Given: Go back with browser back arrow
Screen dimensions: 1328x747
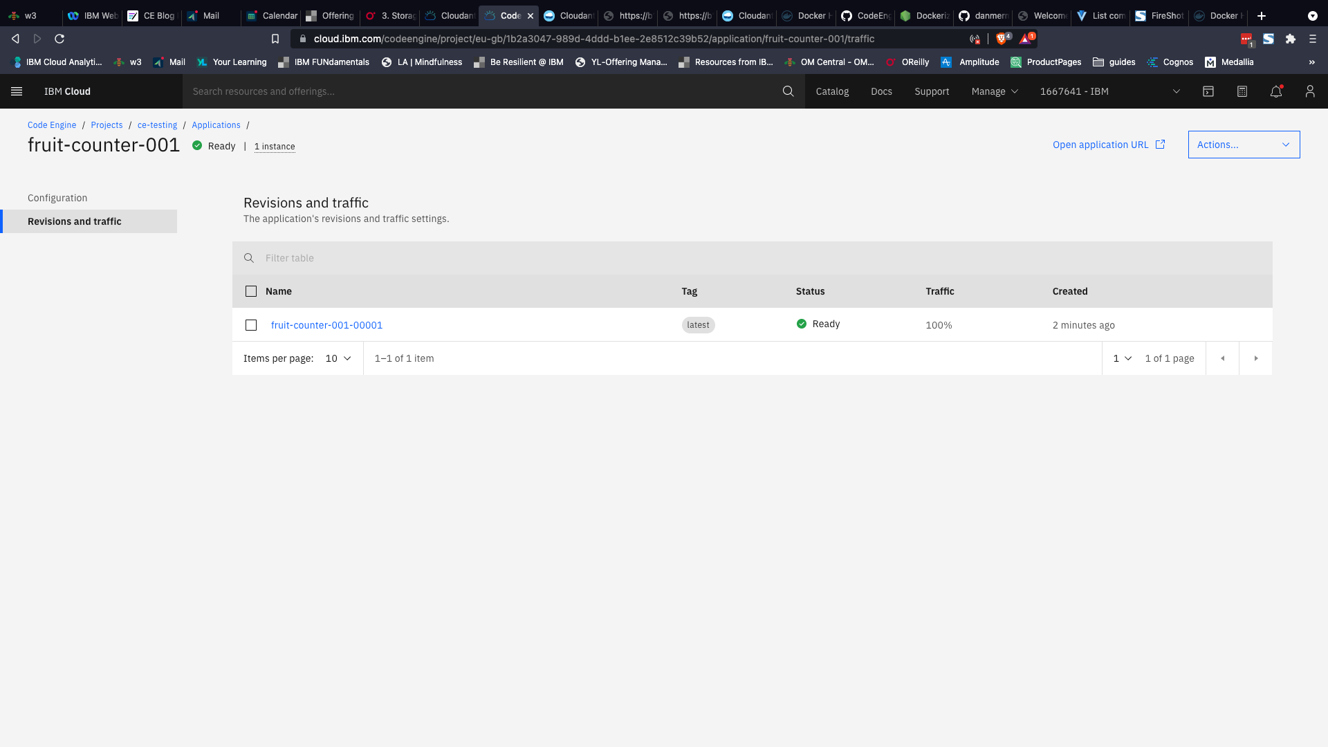Looking at the screenshot, I should coord(15,39).
